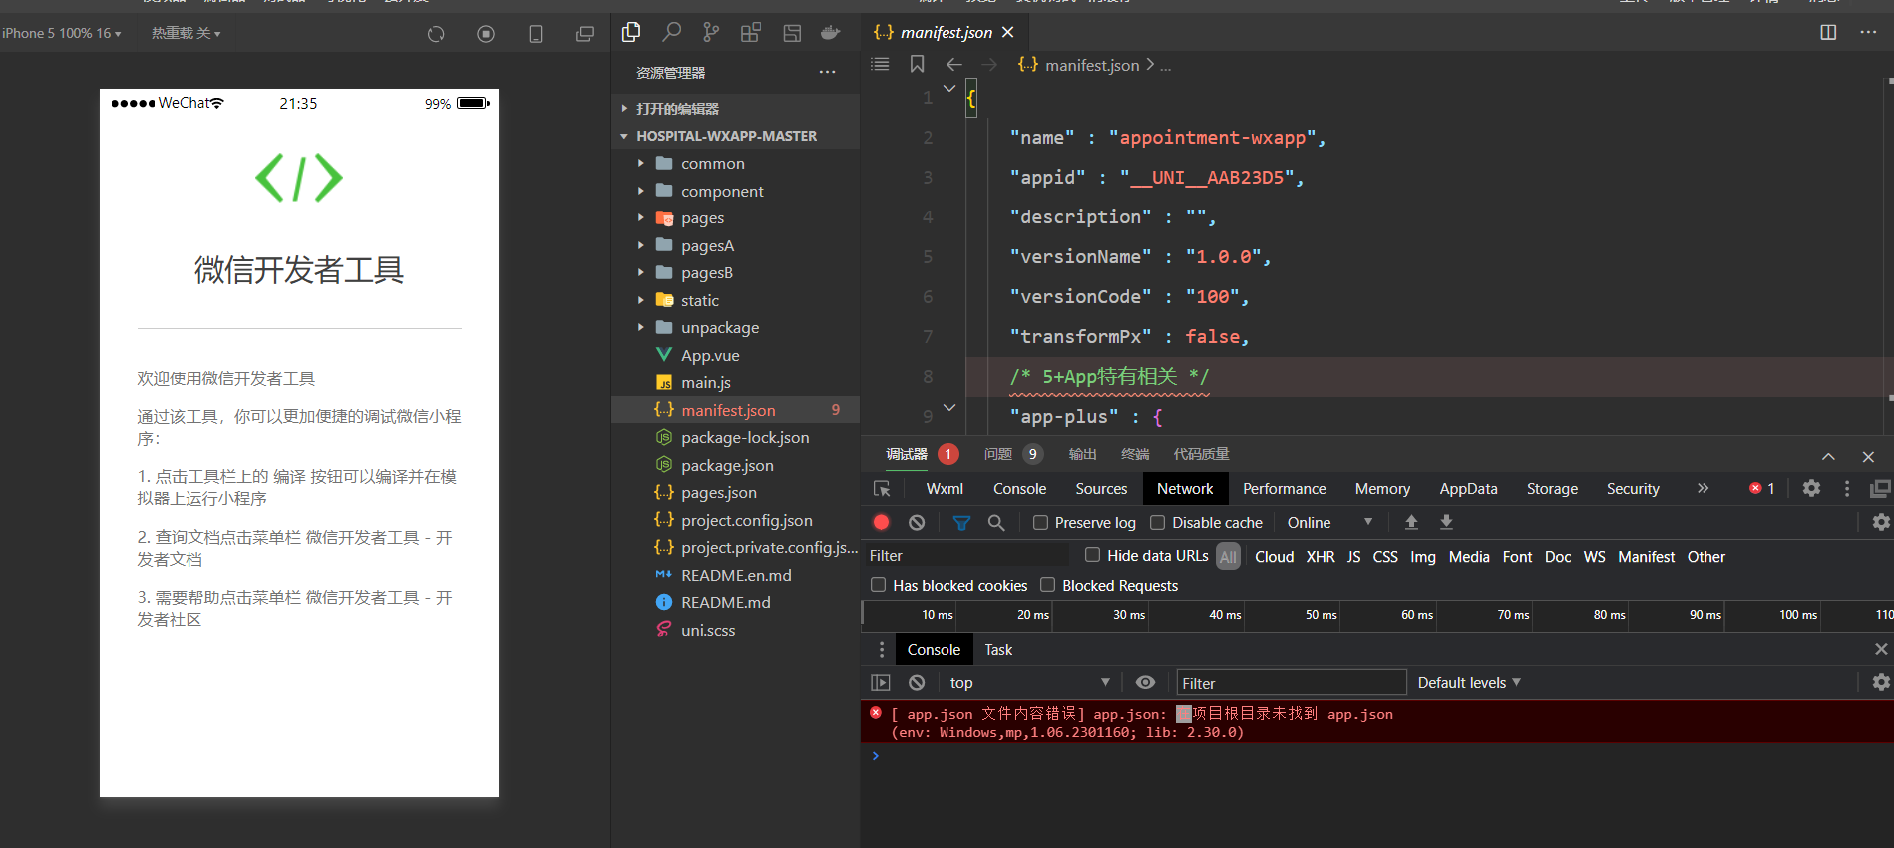Image resolution: width=1894 pixels, height=848 pixels.
Task: Switch to the Wxml devtools tab
Action: (x=945, y=489)
